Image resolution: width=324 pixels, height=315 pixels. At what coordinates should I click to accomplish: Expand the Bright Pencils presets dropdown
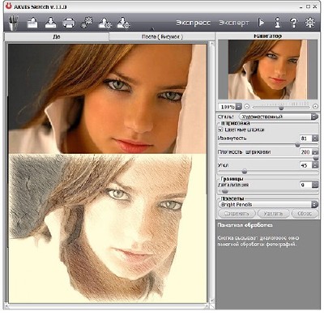[268, 204]
